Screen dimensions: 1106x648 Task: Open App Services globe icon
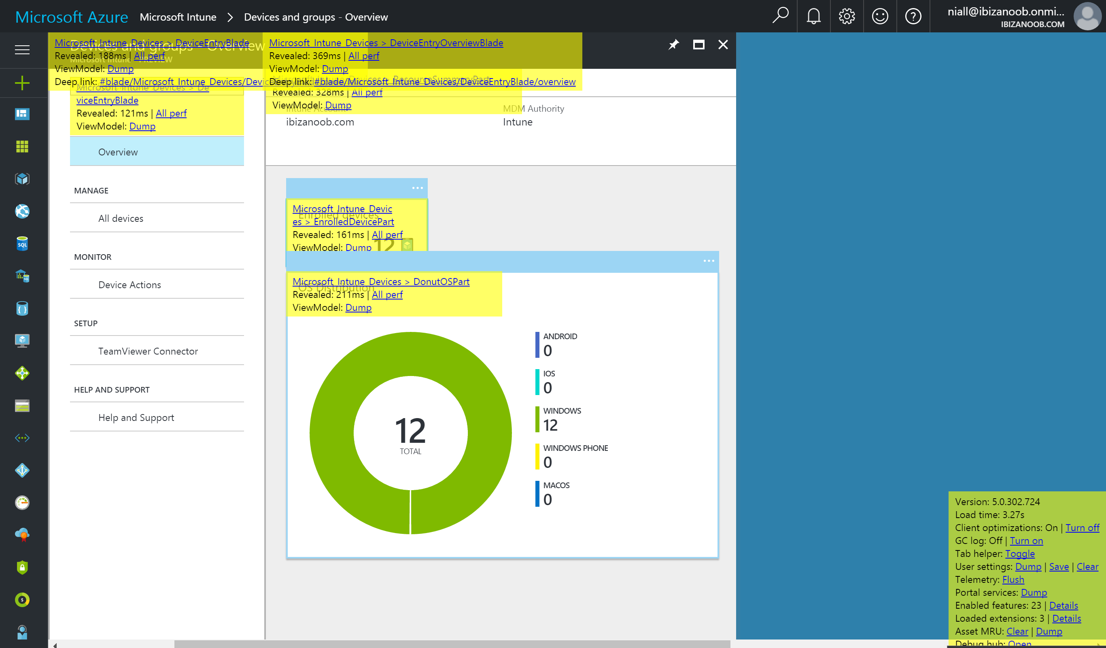22,211
